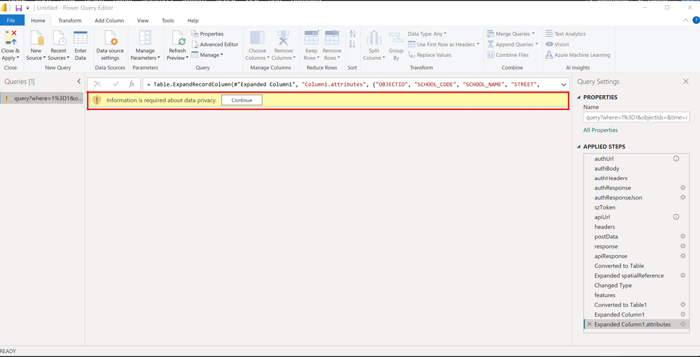
Task: Click info icon beside authUrl step
Action: [x=676, y=159]
